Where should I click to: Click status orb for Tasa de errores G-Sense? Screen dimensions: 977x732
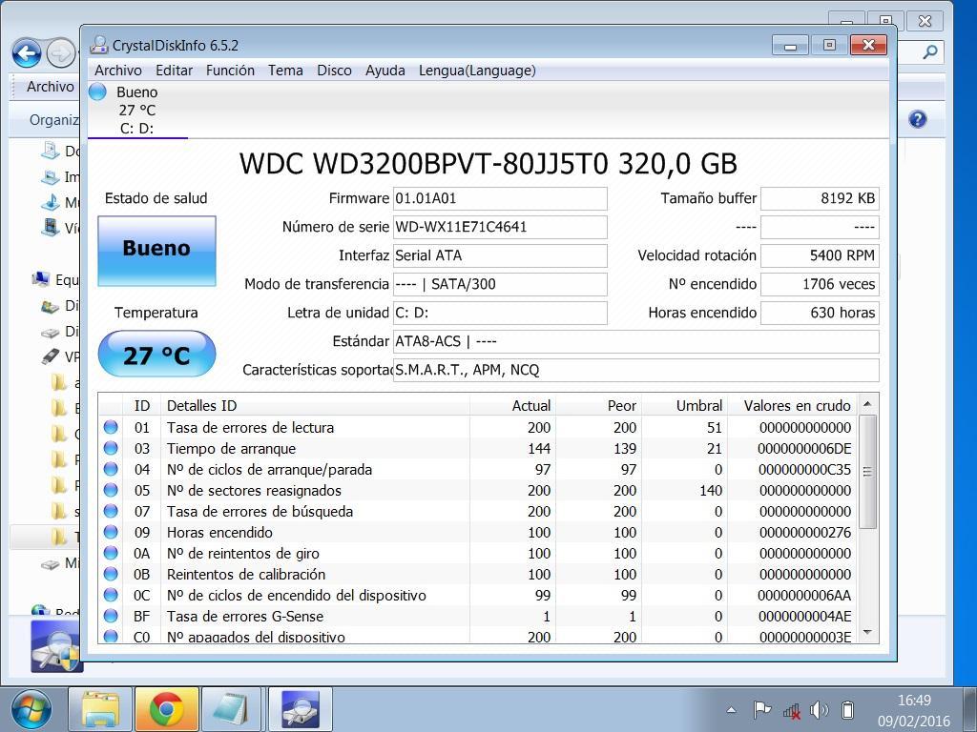(111, 616)
